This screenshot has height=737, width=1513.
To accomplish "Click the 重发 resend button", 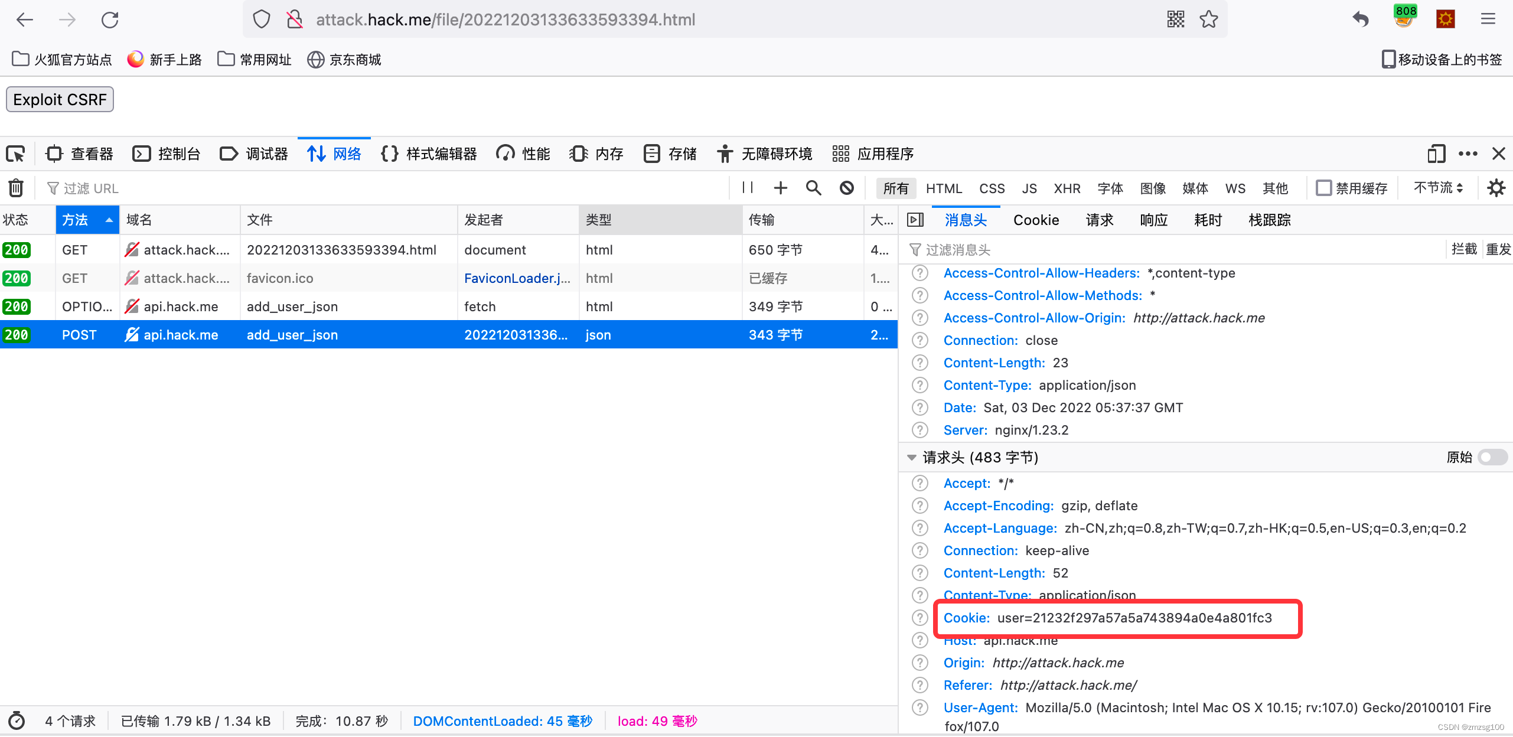I will (x=1498, y=249).
